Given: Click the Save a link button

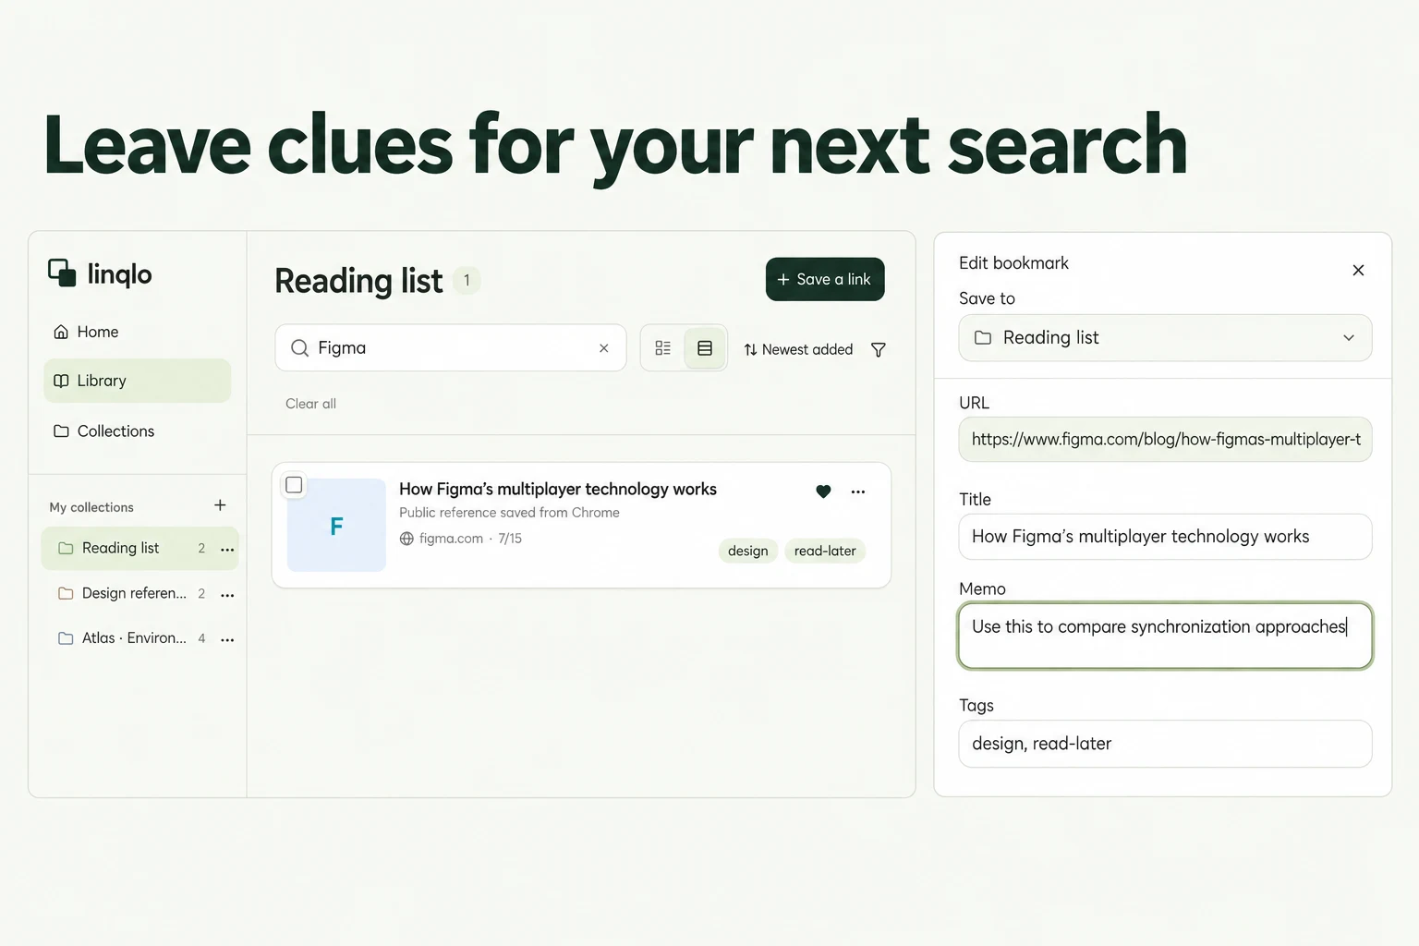Looking at the screenshot, I should [825, 279].
